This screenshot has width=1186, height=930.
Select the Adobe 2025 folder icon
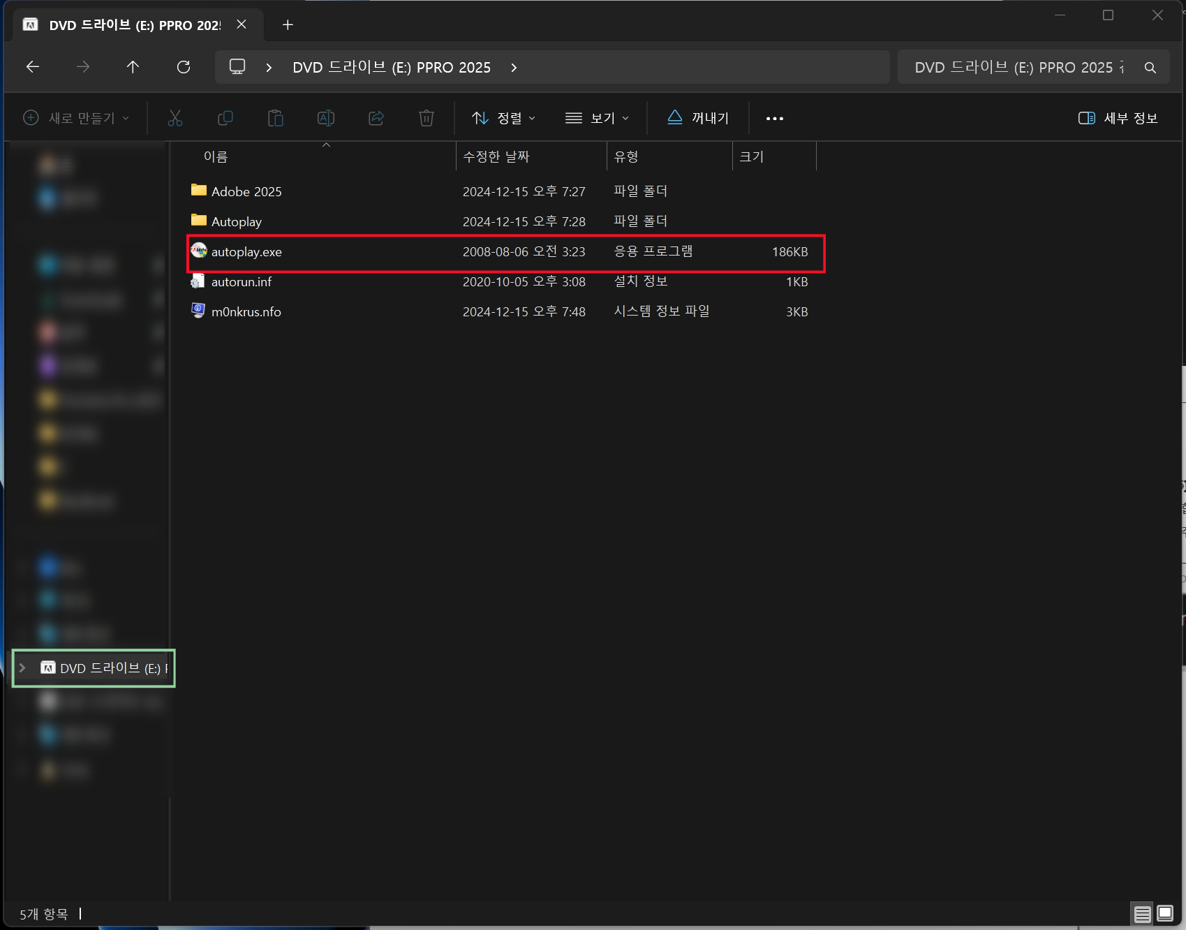tap(199, 191)
